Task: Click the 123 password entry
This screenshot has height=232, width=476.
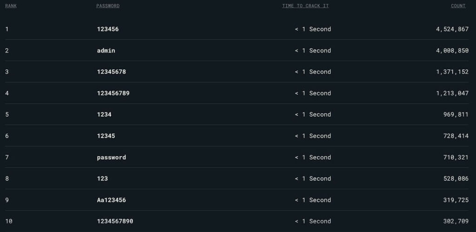Action: [x=102, y=179]
